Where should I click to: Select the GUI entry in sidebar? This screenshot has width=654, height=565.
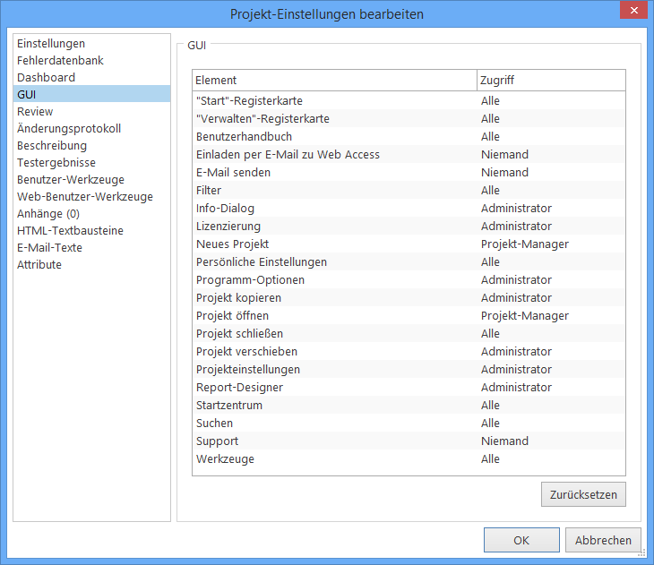pos(91,94)
